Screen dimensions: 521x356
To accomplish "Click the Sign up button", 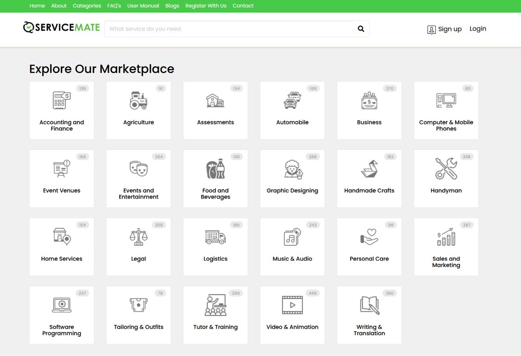I will tap(444, 29).
